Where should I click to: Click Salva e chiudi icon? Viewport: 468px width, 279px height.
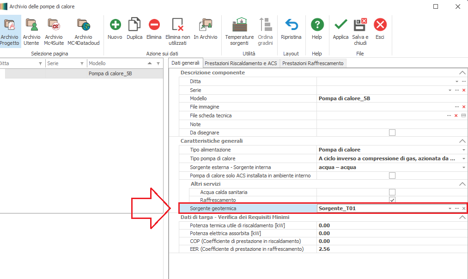(360, 30)
